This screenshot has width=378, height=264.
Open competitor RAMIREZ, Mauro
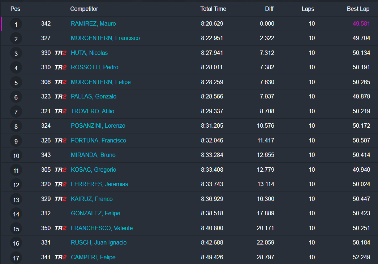[93, 24]
